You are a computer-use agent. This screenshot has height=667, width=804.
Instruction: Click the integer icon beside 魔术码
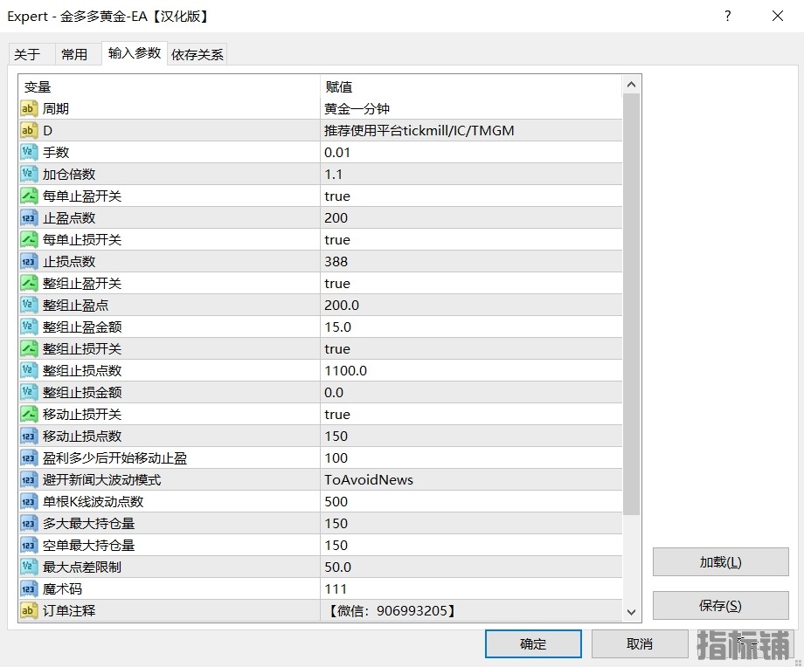(x=29, y=589)
